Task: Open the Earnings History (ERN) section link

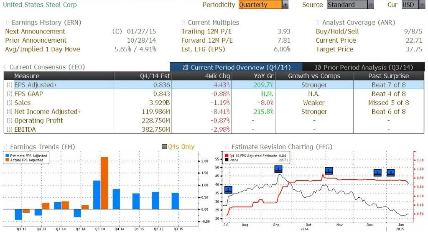Action: [x=46, y=23]
